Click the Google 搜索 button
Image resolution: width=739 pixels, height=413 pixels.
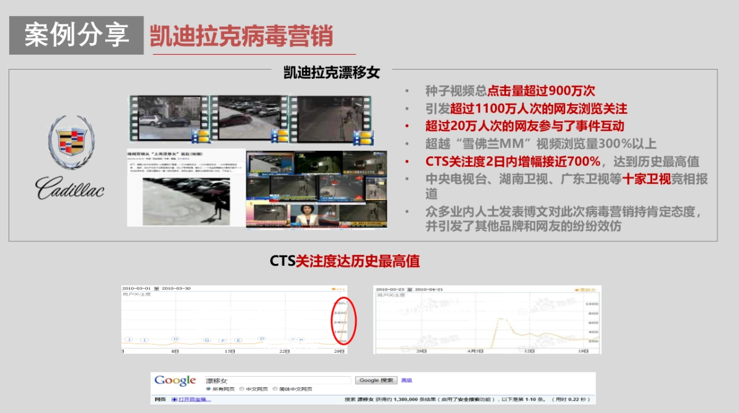tap(376, 380)
